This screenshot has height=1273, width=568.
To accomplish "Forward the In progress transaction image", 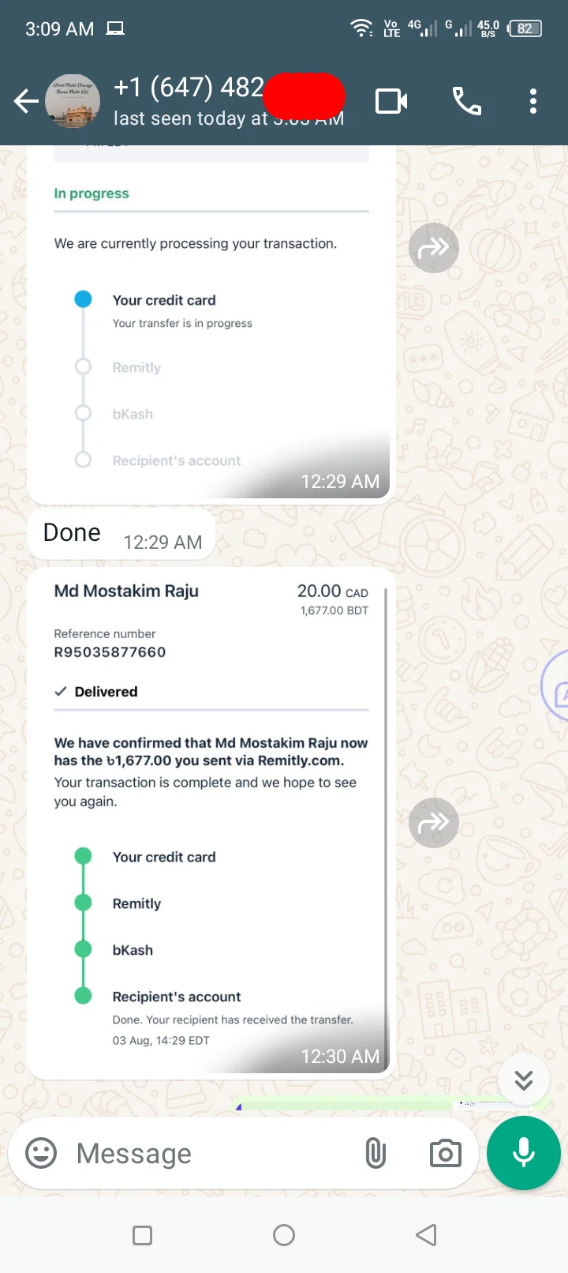I will pos(434,249).
